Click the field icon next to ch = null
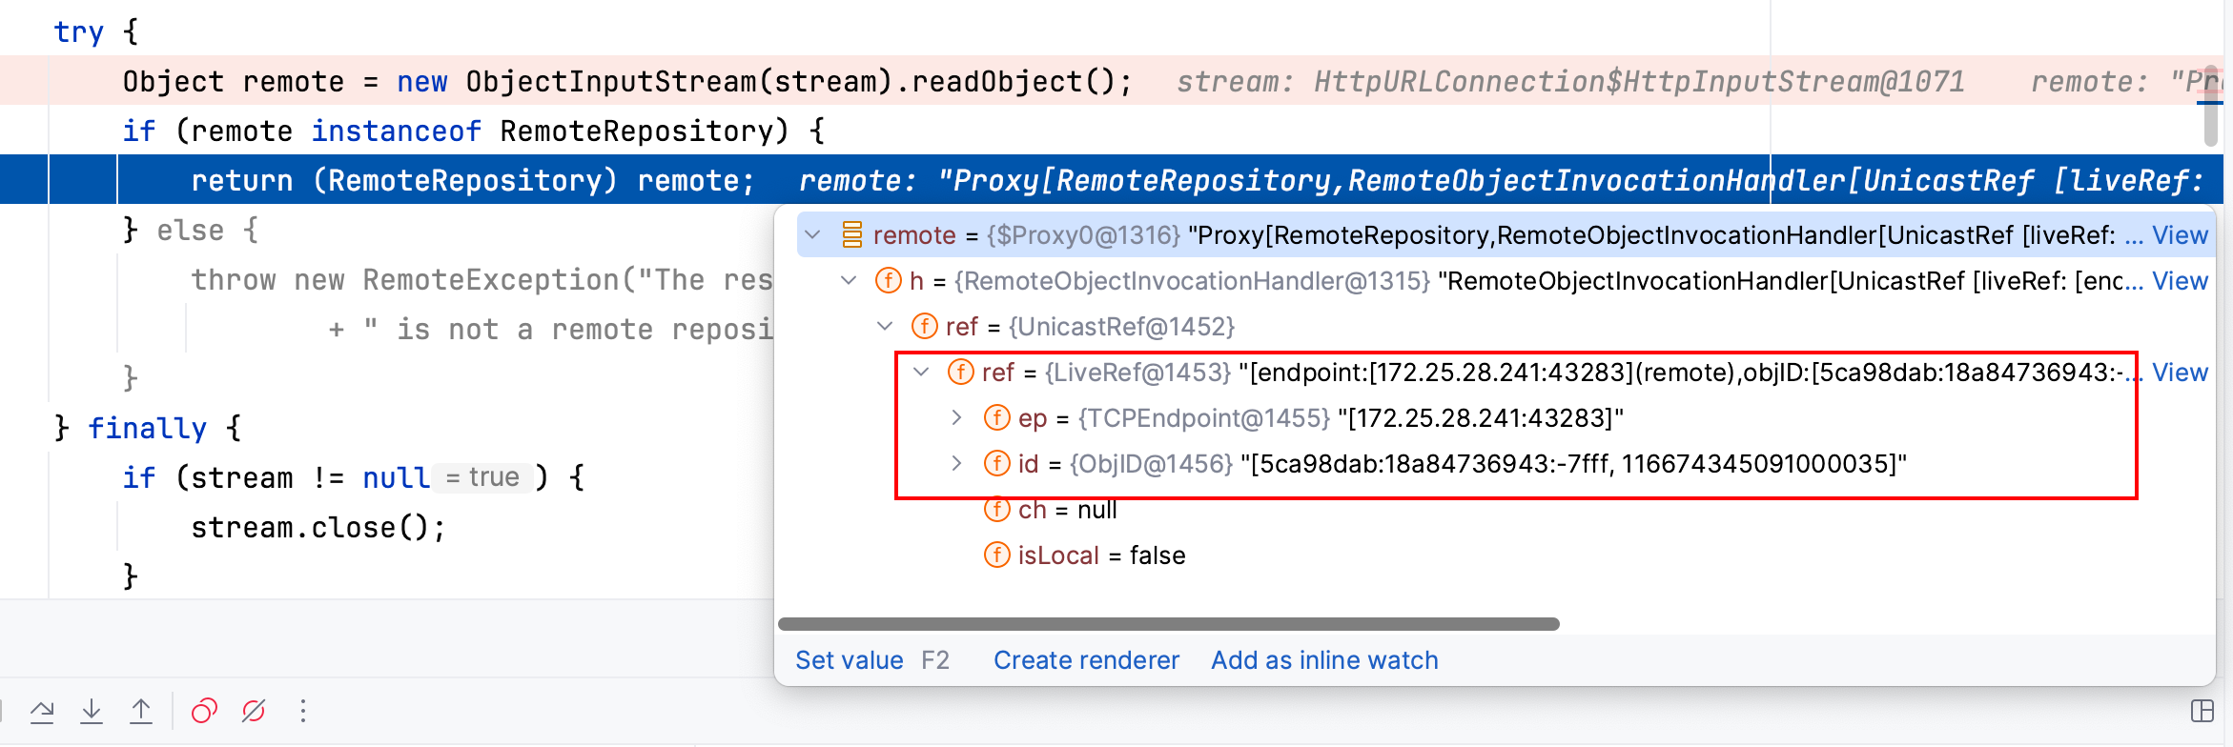The width and height of the screenshot is (2233, 747). pyautogui.click(x=996, y=510)
